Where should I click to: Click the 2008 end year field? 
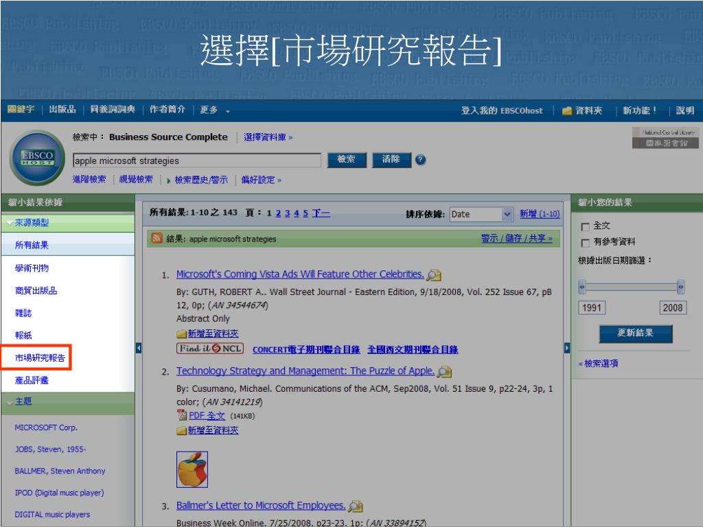tap(673, 308)
